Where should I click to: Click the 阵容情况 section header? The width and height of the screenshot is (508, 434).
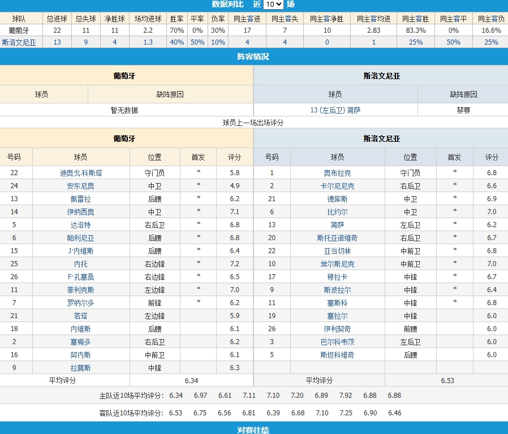253,57
